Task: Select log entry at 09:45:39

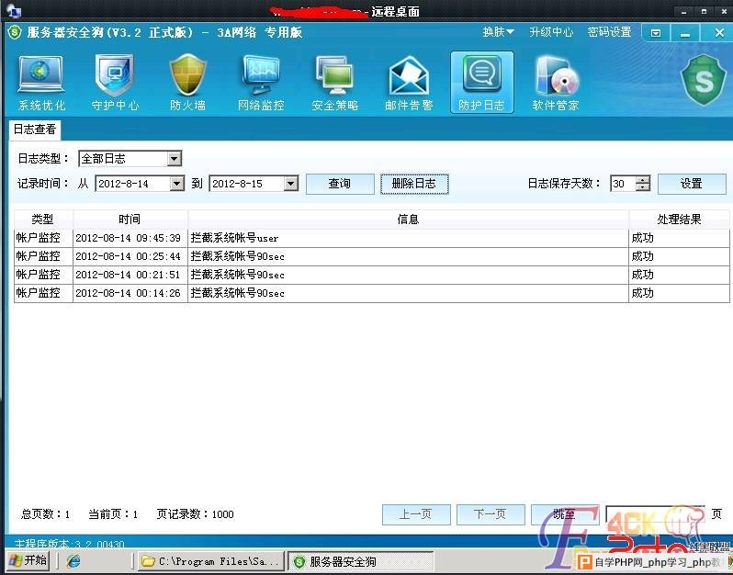Action: click(372, 238)
